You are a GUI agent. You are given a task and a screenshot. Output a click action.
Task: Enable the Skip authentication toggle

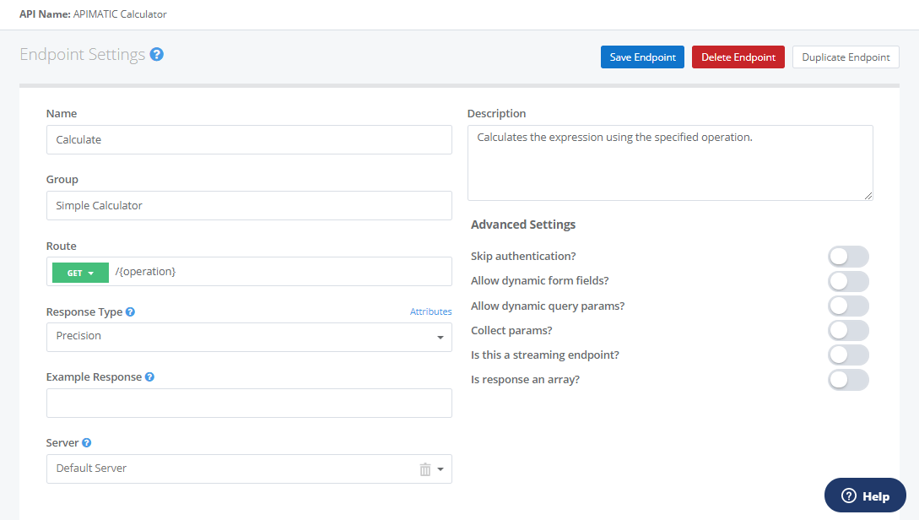(847, 256)
